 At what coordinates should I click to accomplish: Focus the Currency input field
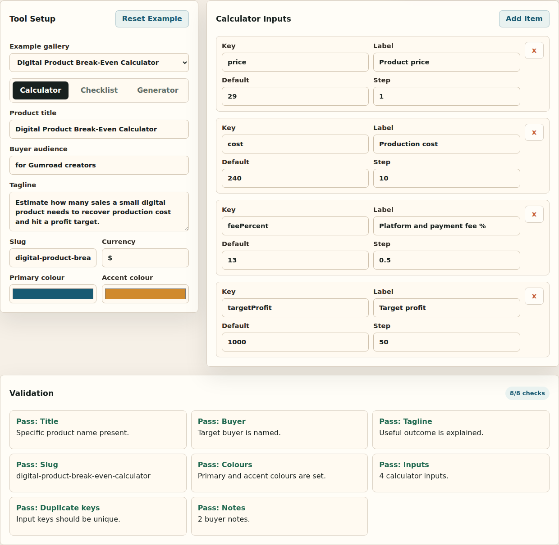tap(145, 258)
